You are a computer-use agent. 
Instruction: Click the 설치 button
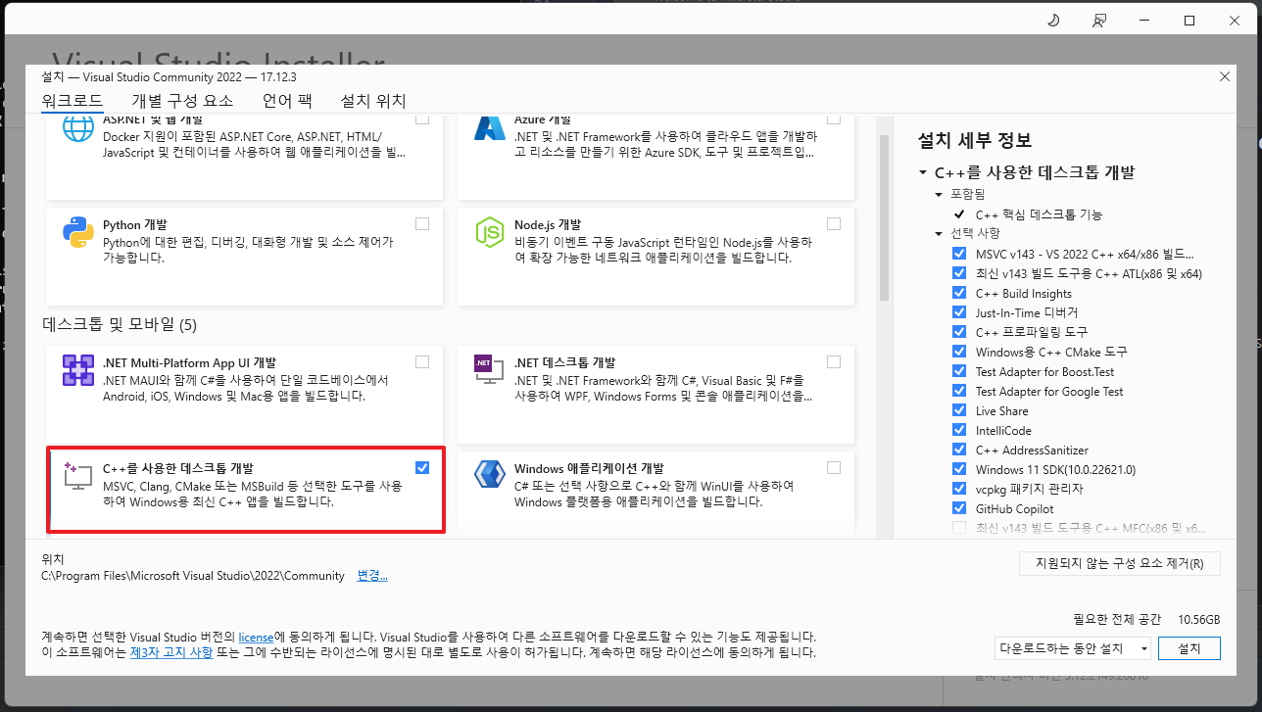click(1189, 648)
